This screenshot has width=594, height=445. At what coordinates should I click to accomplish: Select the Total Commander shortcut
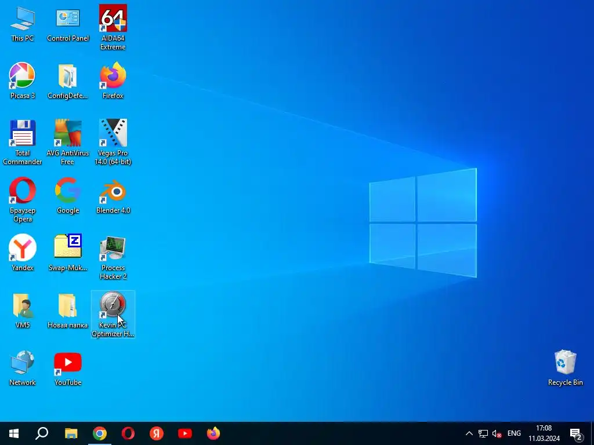pos(23,143)
